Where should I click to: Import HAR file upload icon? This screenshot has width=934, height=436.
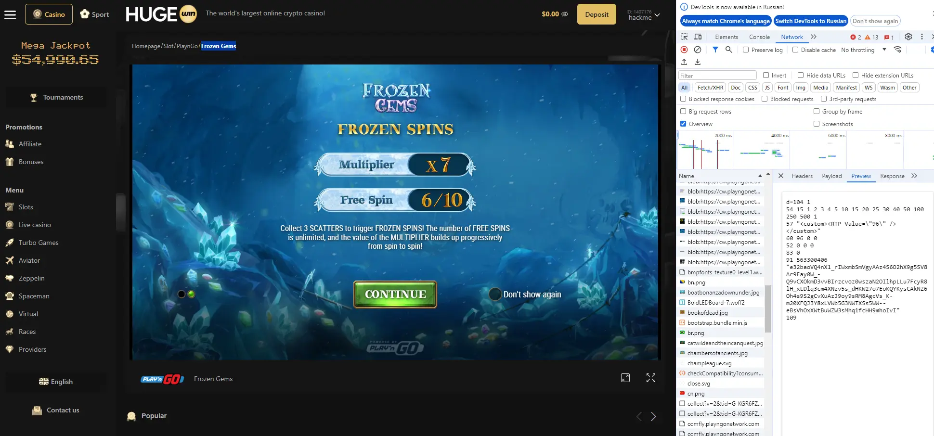[x=684, y=62]
